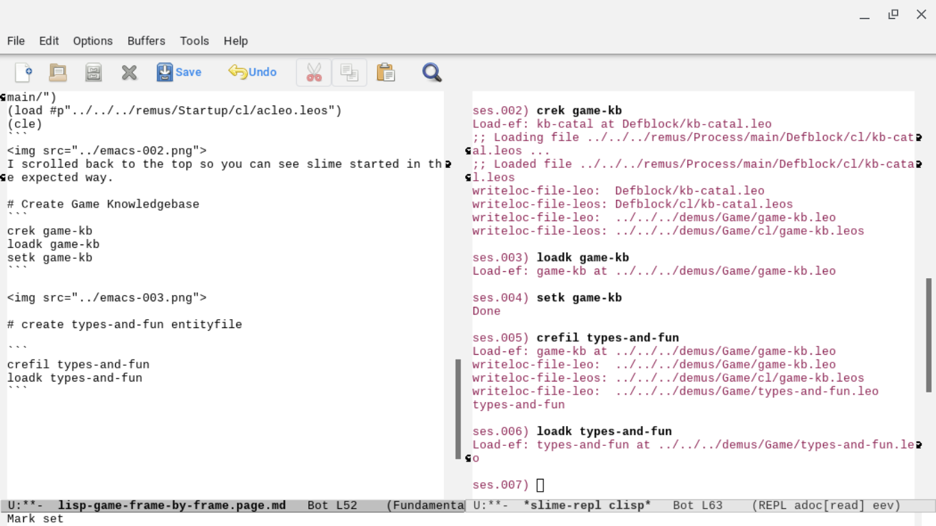Save the current buffer
Viewport: 936px width, 526px height.
point(179,72)
